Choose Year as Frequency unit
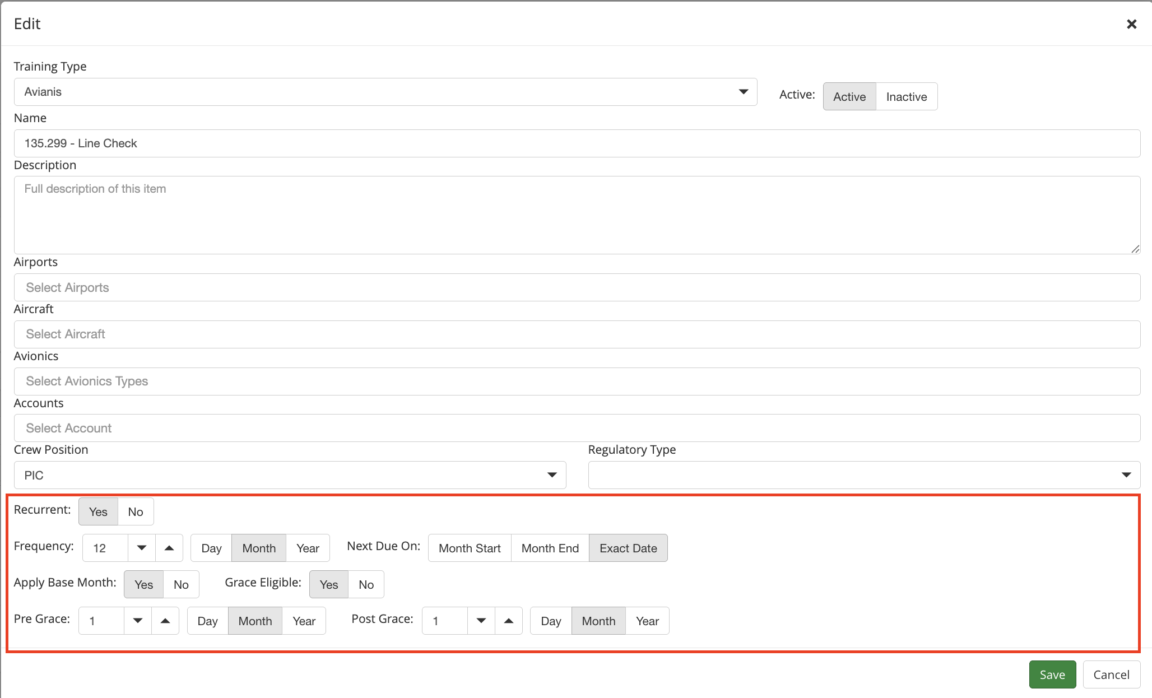 [308, 548]
